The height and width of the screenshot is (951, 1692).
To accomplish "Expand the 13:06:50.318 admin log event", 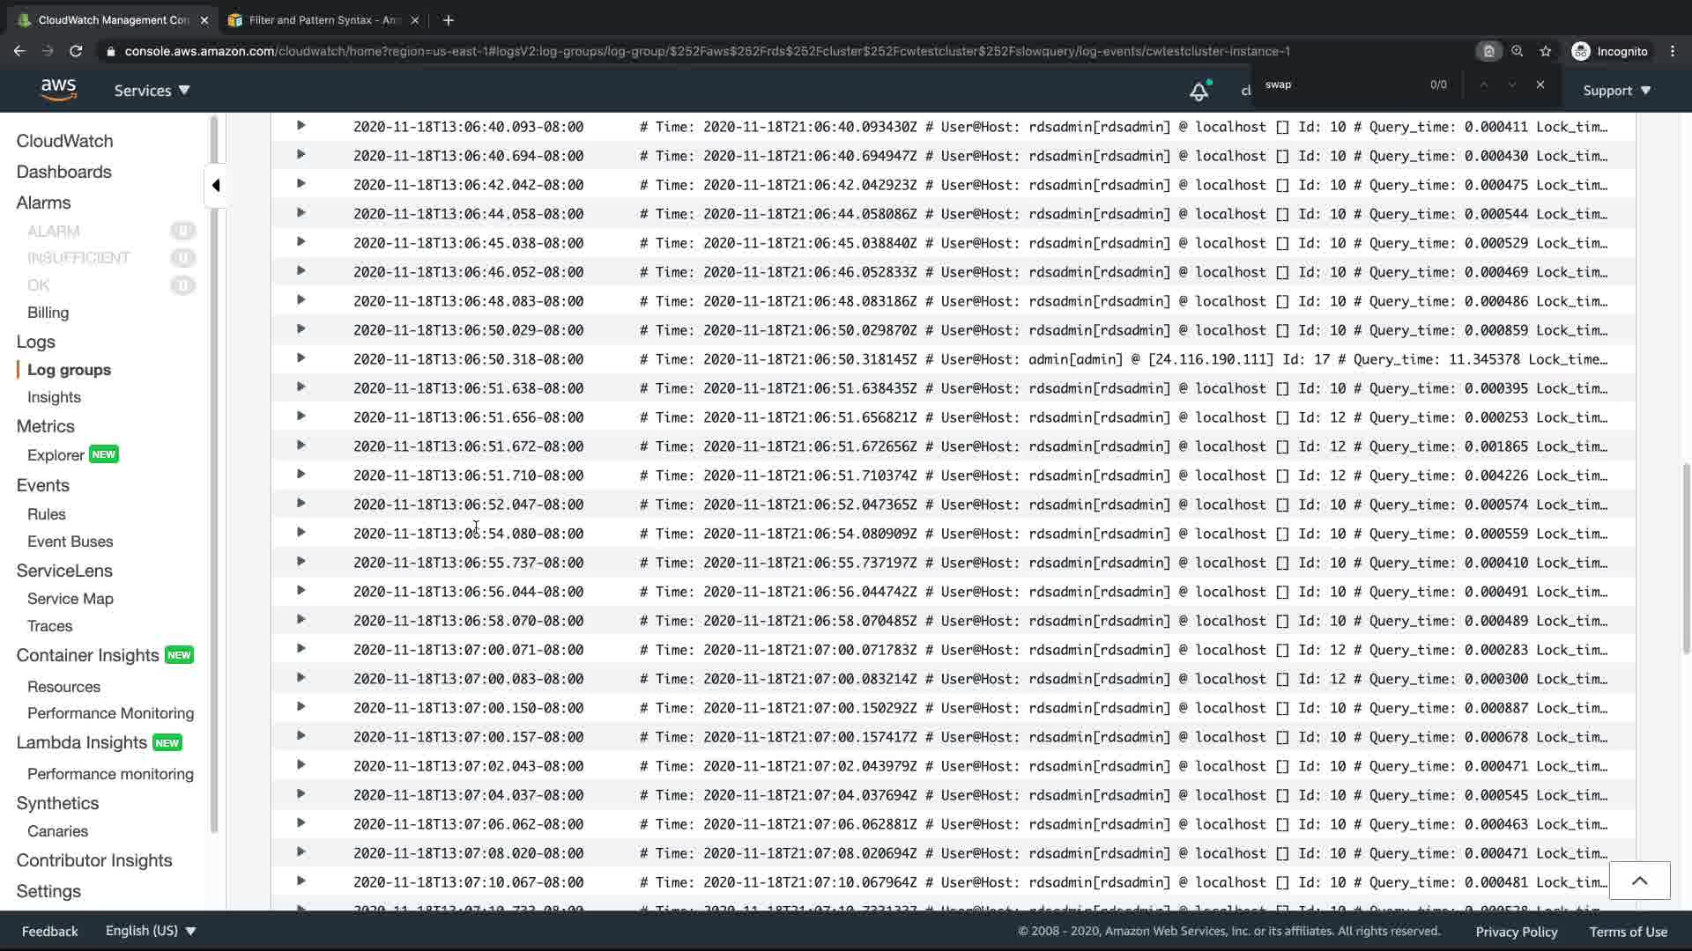I will (301, 358).
